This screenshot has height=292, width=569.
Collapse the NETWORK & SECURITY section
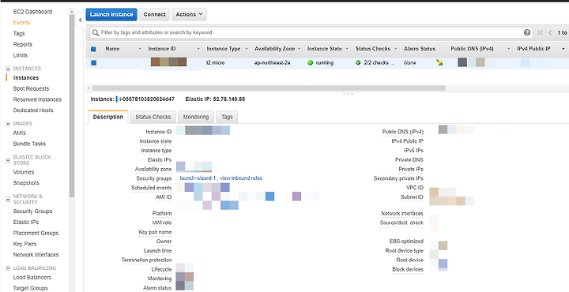pyautogui.click(x=9, y=199)
